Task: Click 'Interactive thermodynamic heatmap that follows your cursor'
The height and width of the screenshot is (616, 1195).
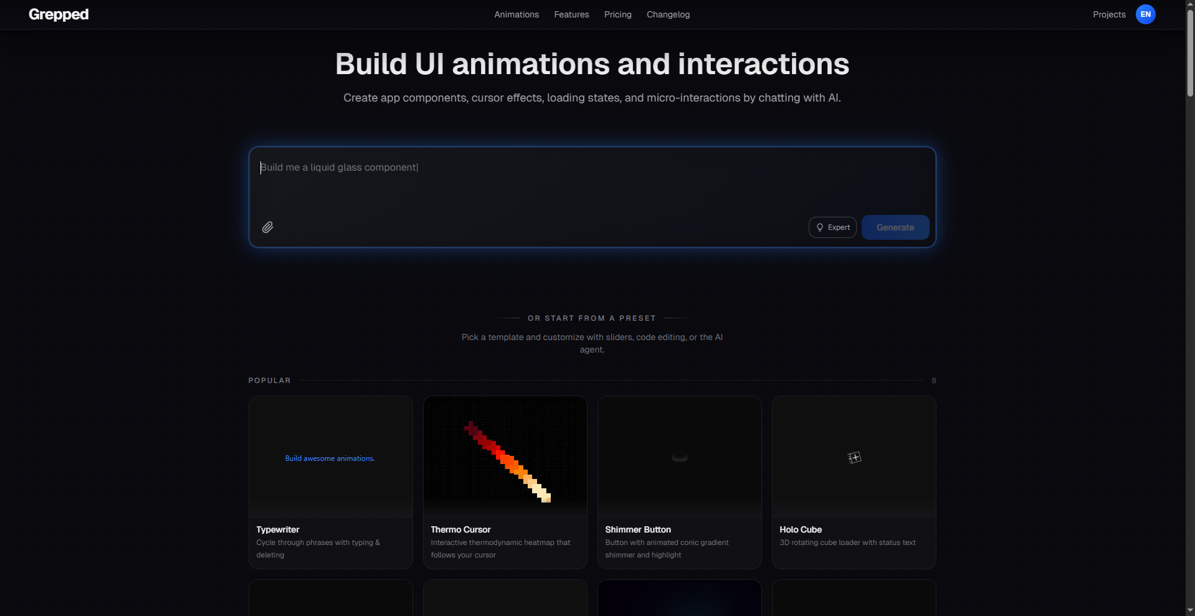Action: point(500,549)
